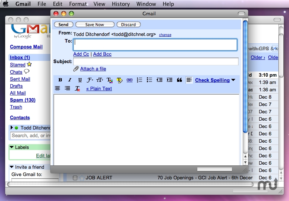The image size is (289, 201).
Task: Open the Contacts page
Action: [x=20, y=118]
